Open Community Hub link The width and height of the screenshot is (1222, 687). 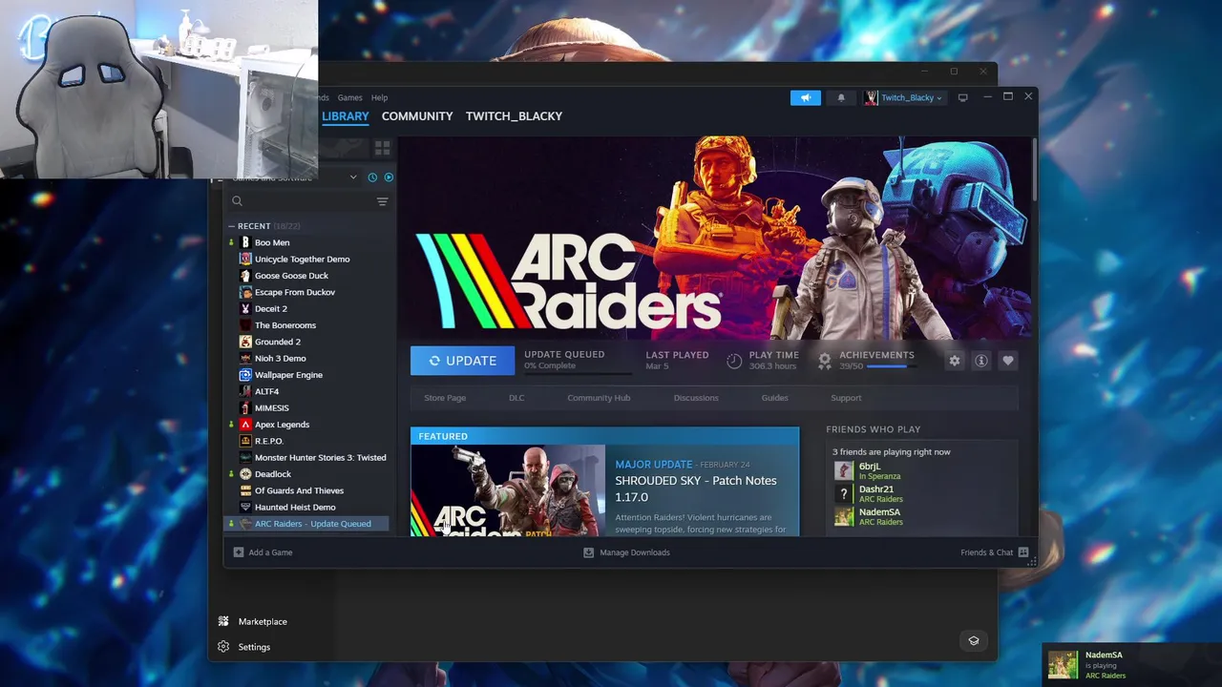coord(599,398)
